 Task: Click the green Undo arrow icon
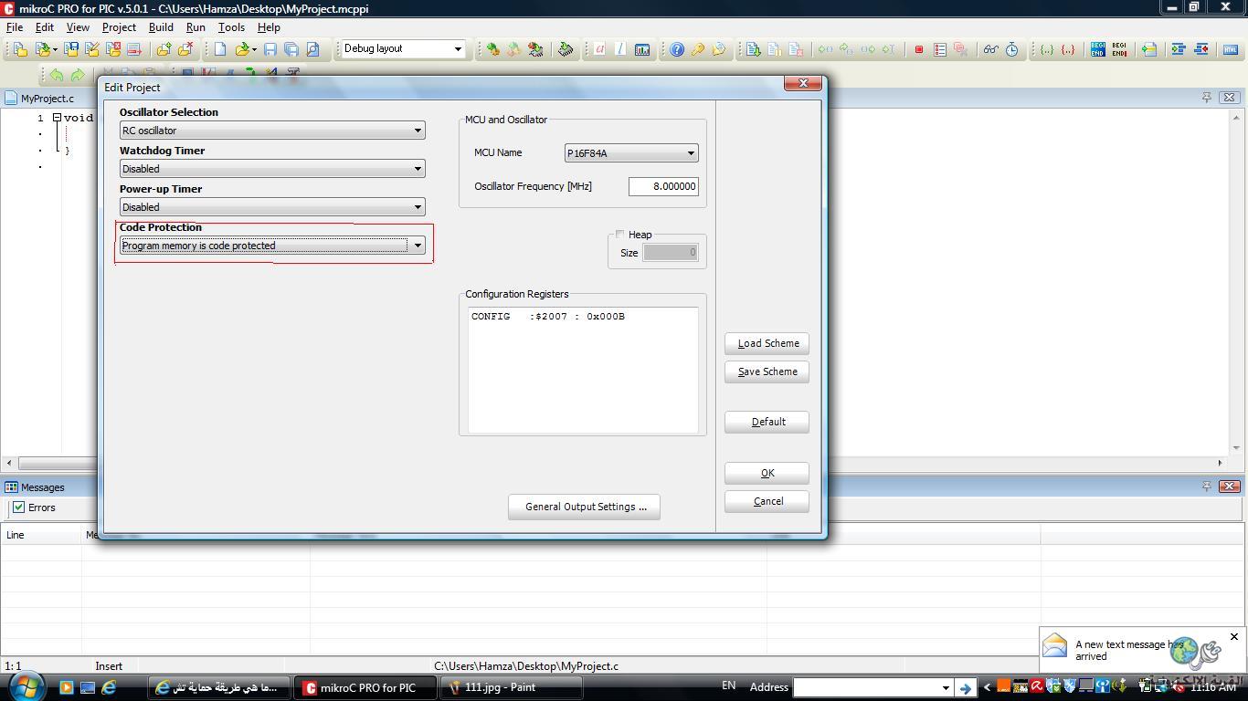point(57,75)
